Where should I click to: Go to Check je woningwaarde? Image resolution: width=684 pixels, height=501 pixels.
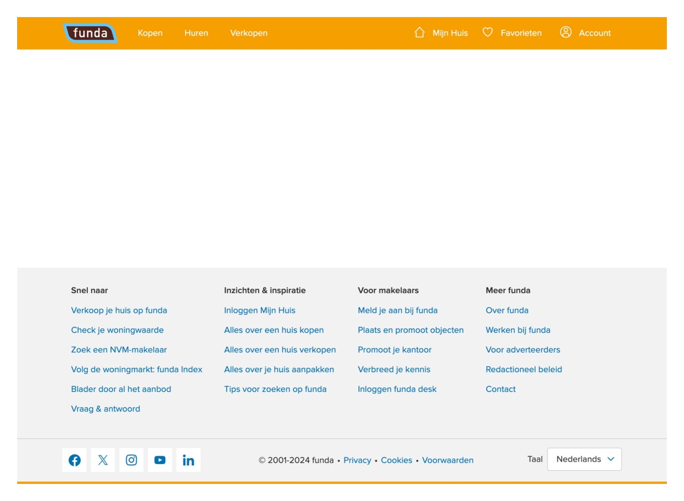click(x=117, y=330)
